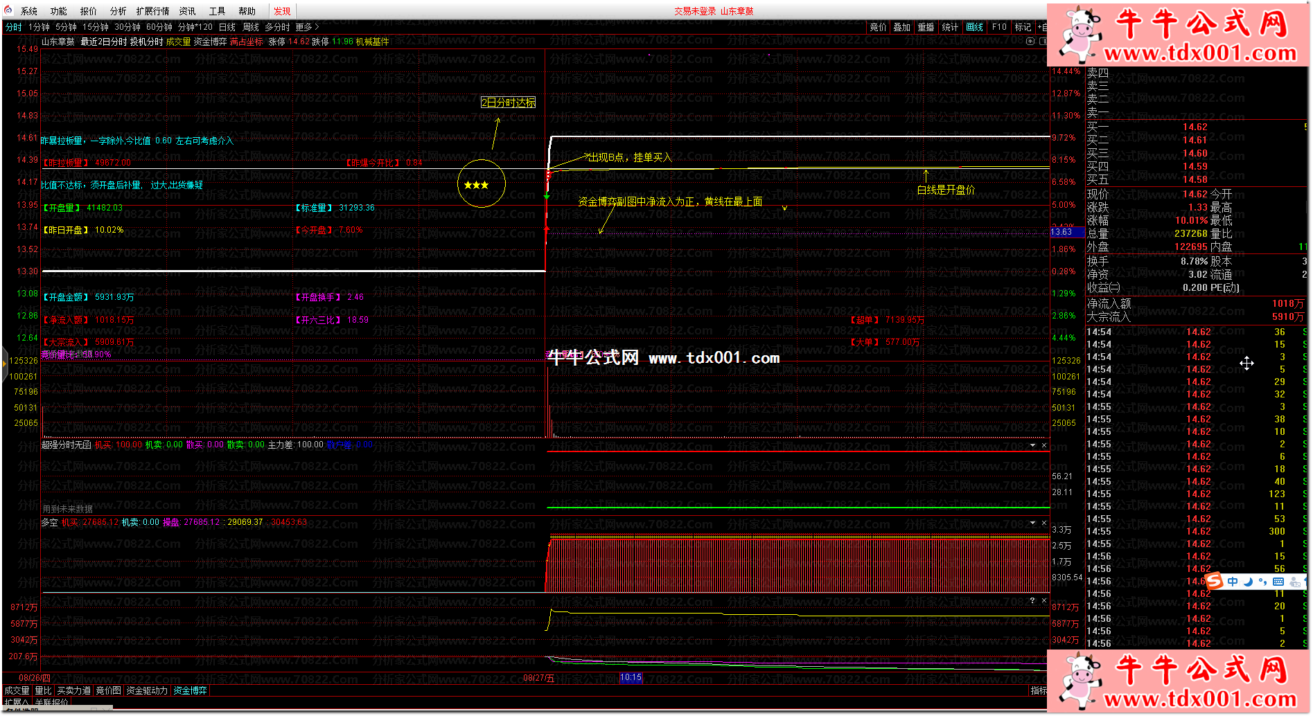Click the 08/27/五 date label
1313x716 pixels.
538,678
